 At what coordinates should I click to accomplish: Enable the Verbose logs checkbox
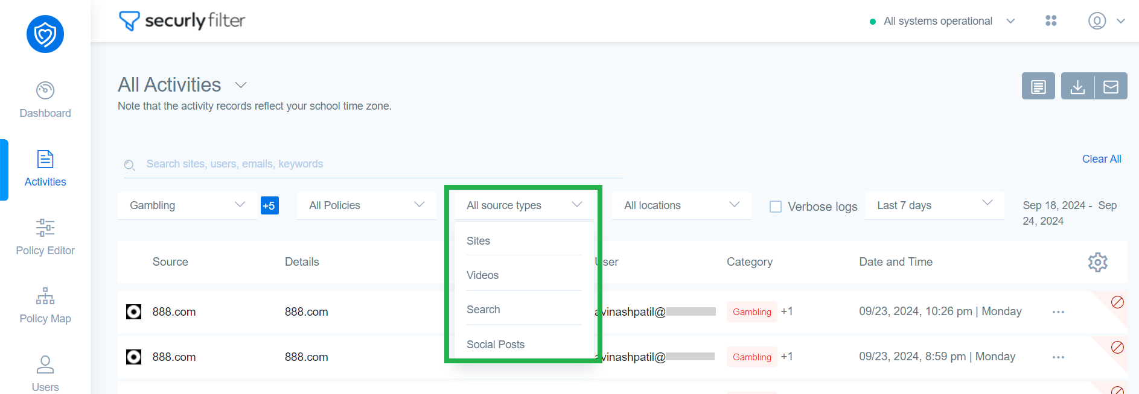click(776, 207)
